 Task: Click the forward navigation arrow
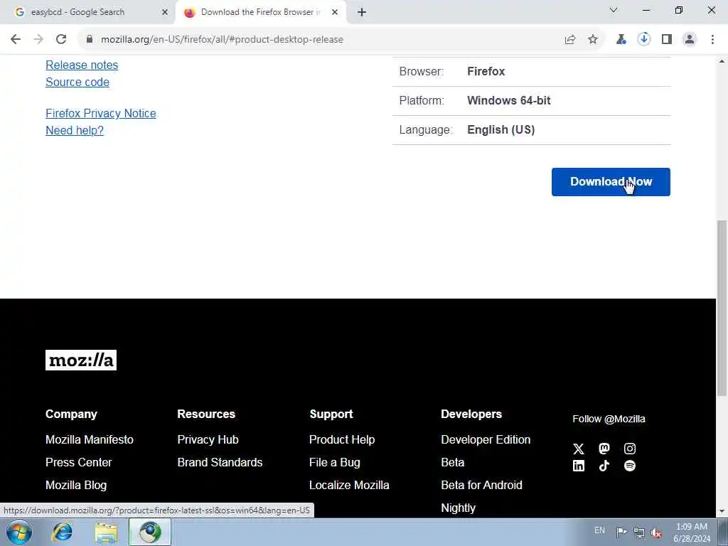pyautogui.click(x=38, y=40)
